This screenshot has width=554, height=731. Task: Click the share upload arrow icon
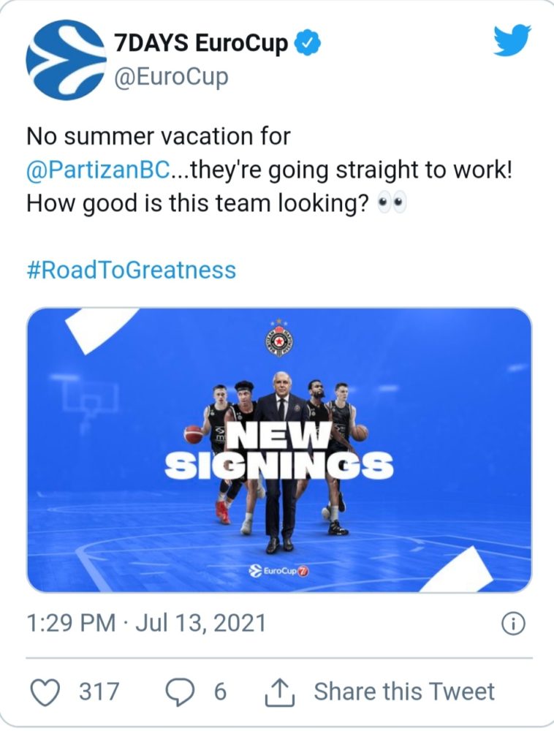(x=280, y=692)
